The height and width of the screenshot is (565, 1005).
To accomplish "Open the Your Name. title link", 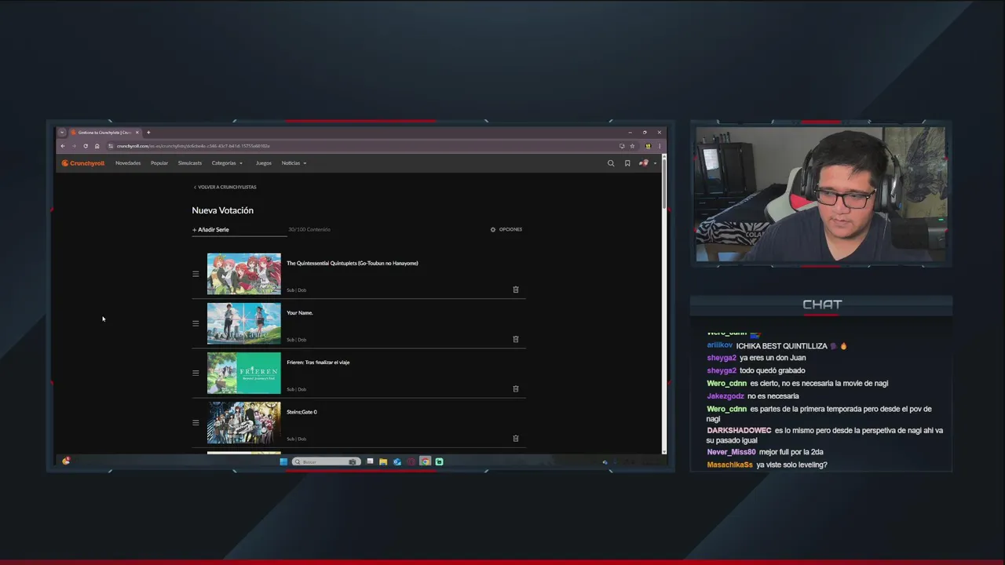I will [300, 313].
